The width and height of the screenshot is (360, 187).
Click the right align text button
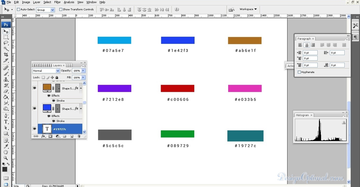coord(313,45)
